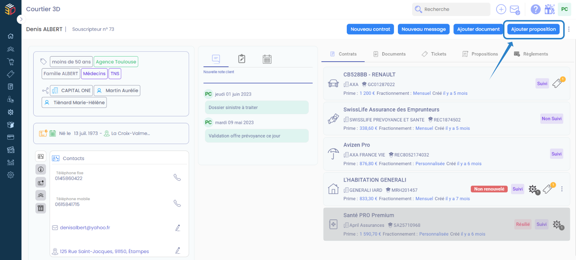The width and height of the screenshot is (576, 260).
Task: Switch to the Propositions tab
Action: point(480,54)
